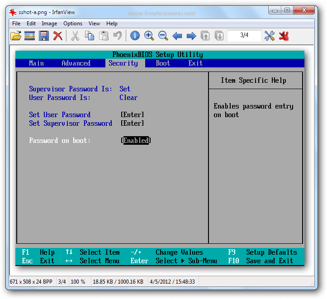Click the Paste clipboard icon
The image size is (327, 299).
tap(104, 36)
